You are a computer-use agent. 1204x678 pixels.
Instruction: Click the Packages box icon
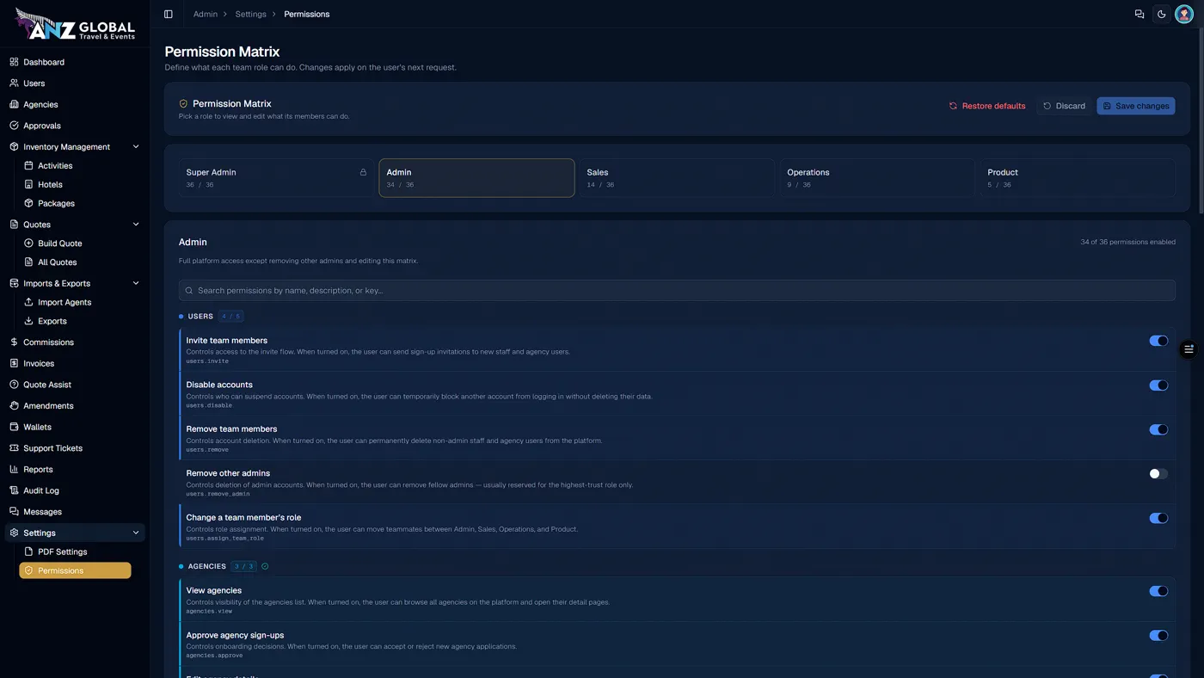pyautogui.click(x=28, y=203)
